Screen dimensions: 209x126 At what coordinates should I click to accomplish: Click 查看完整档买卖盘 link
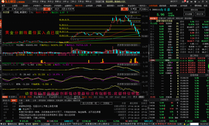click(164, 21)
